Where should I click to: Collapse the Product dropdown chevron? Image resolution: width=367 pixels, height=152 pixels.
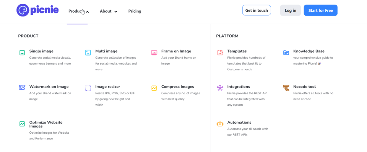[87, 11]
